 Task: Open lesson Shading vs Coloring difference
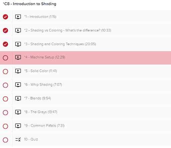[x=68, y=30]
